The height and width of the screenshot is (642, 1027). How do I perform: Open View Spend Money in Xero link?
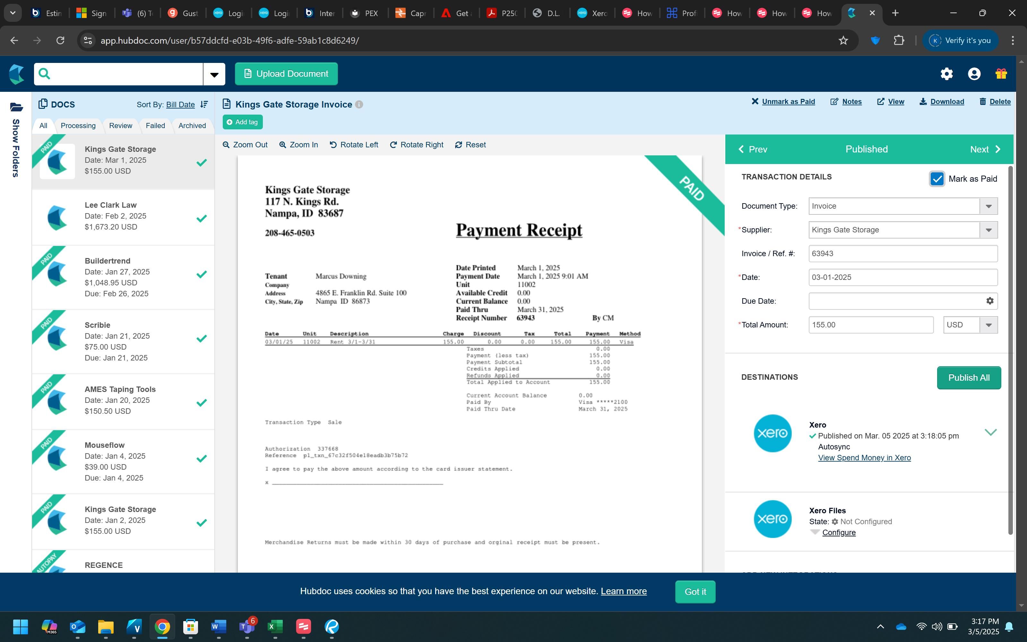click(864, 458)
